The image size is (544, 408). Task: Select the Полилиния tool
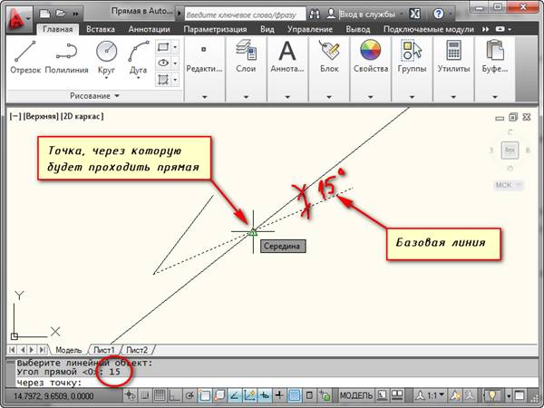[66, 57]
